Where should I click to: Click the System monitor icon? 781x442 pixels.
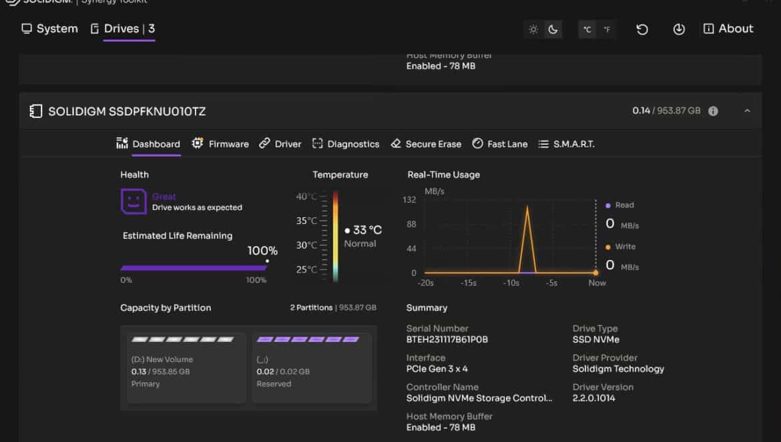click(27, 29)
